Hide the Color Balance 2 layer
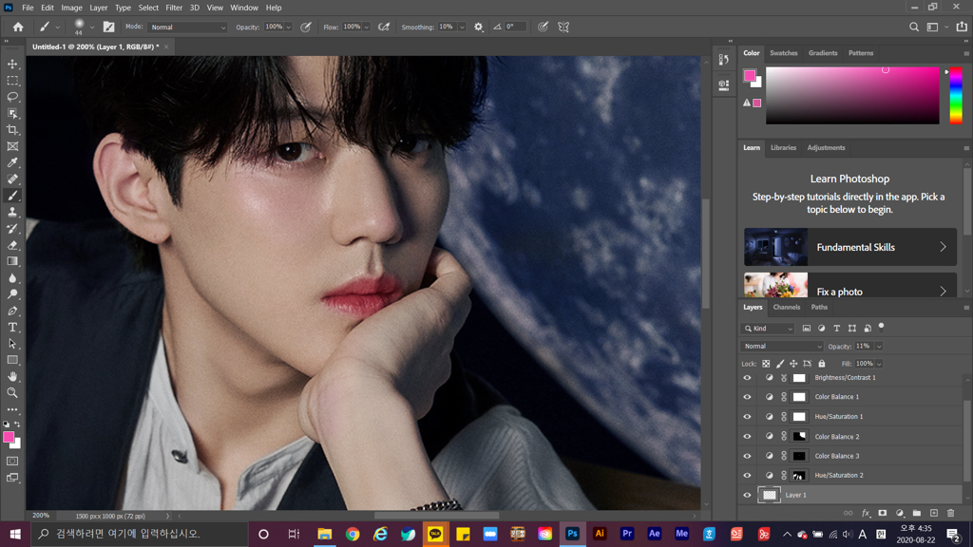Screen dimensions: 973x547 coord(747,437)
